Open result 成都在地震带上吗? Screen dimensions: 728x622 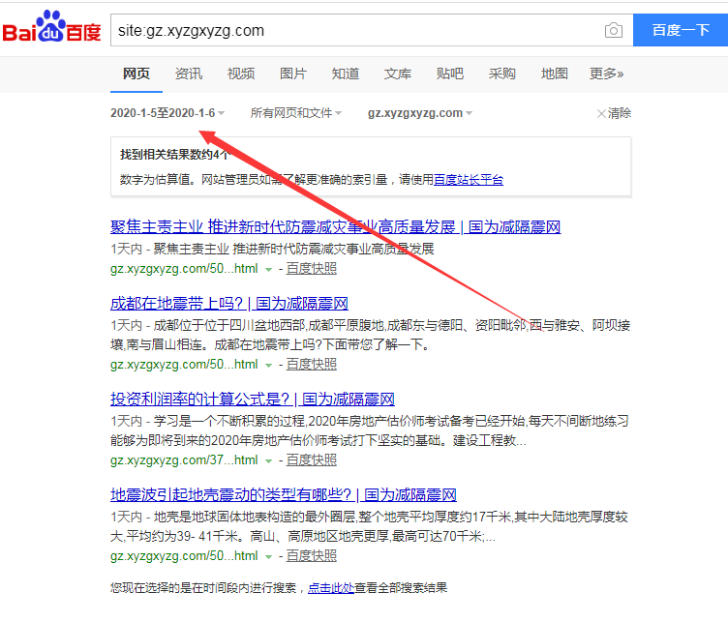[229, 304]
